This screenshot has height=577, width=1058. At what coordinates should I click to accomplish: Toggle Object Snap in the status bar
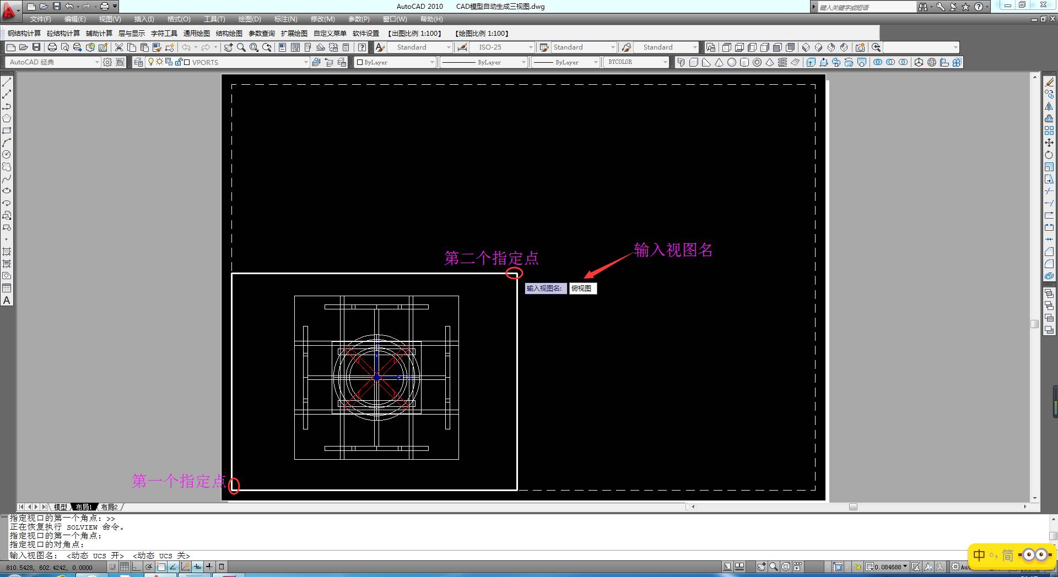(x=161, y=567)
